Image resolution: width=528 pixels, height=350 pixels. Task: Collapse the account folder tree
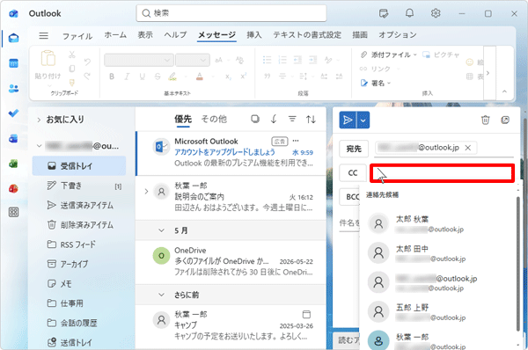39,146
